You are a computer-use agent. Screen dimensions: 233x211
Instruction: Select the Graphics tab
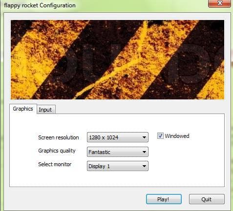[x=23, y=109]
